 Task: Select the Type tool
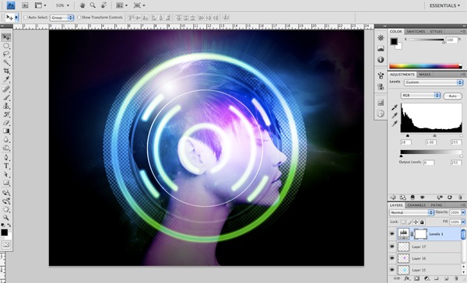[6, 166]
